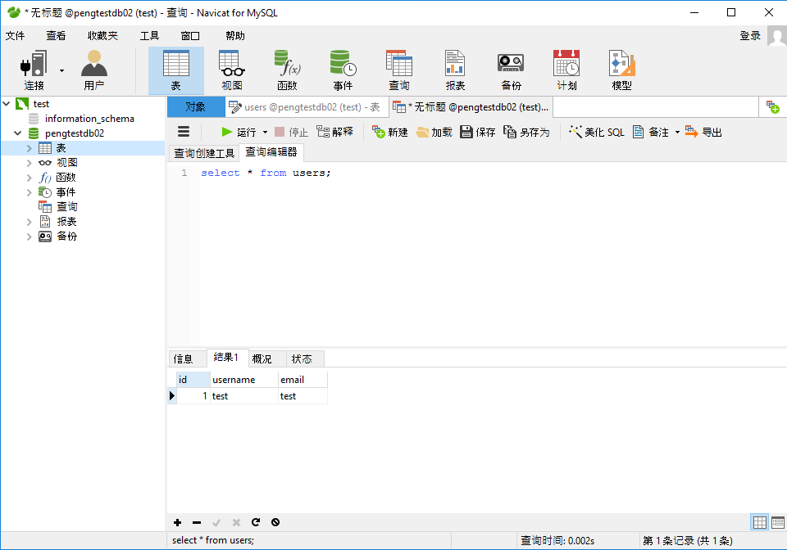Select the 查询 queries tree item
The image size is (787, 550).
[x=66, y=207]
